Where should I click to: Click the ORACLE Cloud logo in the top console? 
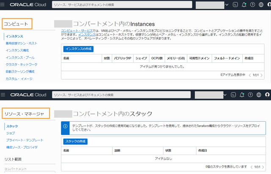pyautogui.click(x=28, y=5)
